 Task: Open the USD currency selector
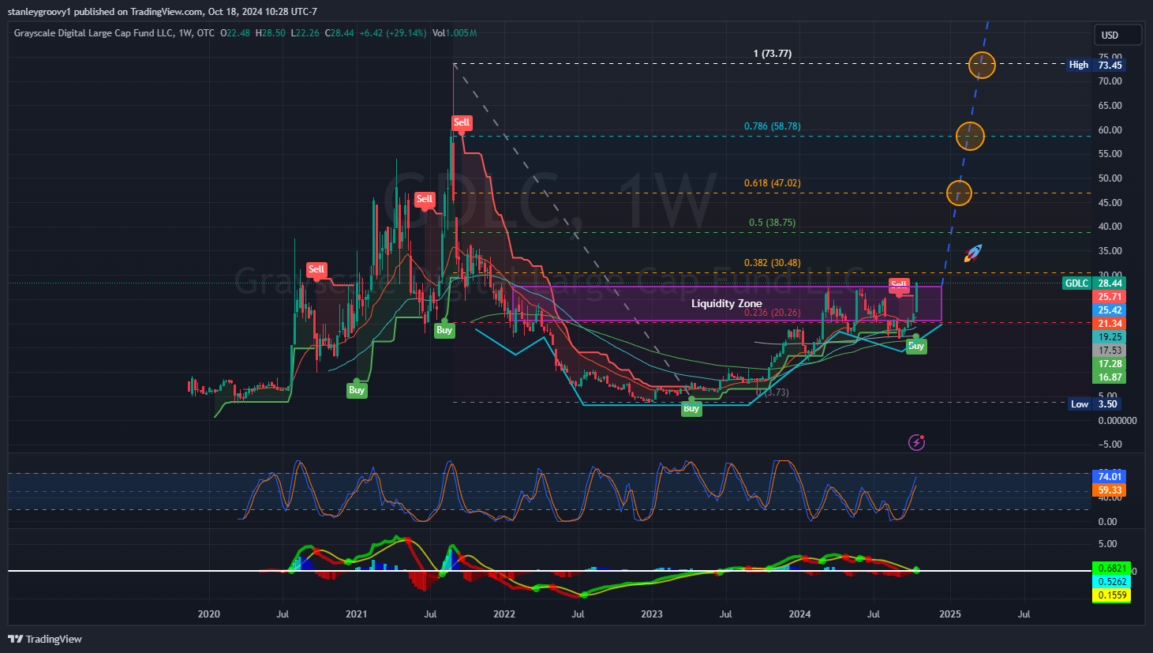coord(1117,36)
